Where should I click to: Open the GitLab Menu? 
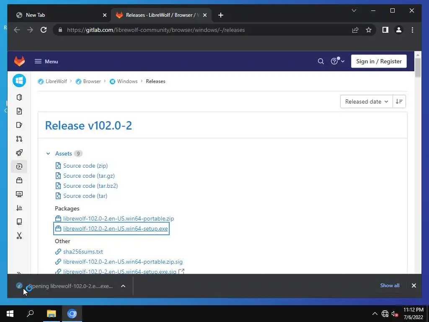[x=46, y=61]
